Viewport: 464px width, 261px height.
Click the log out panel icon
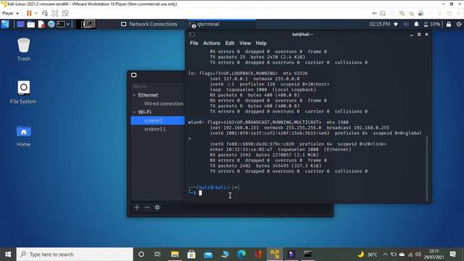(459, 24)
